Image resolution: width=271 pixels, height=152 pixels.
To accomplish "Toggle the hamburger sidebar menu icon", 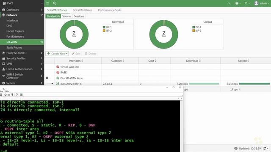I will pyautogui.click(x=47, y=3).
